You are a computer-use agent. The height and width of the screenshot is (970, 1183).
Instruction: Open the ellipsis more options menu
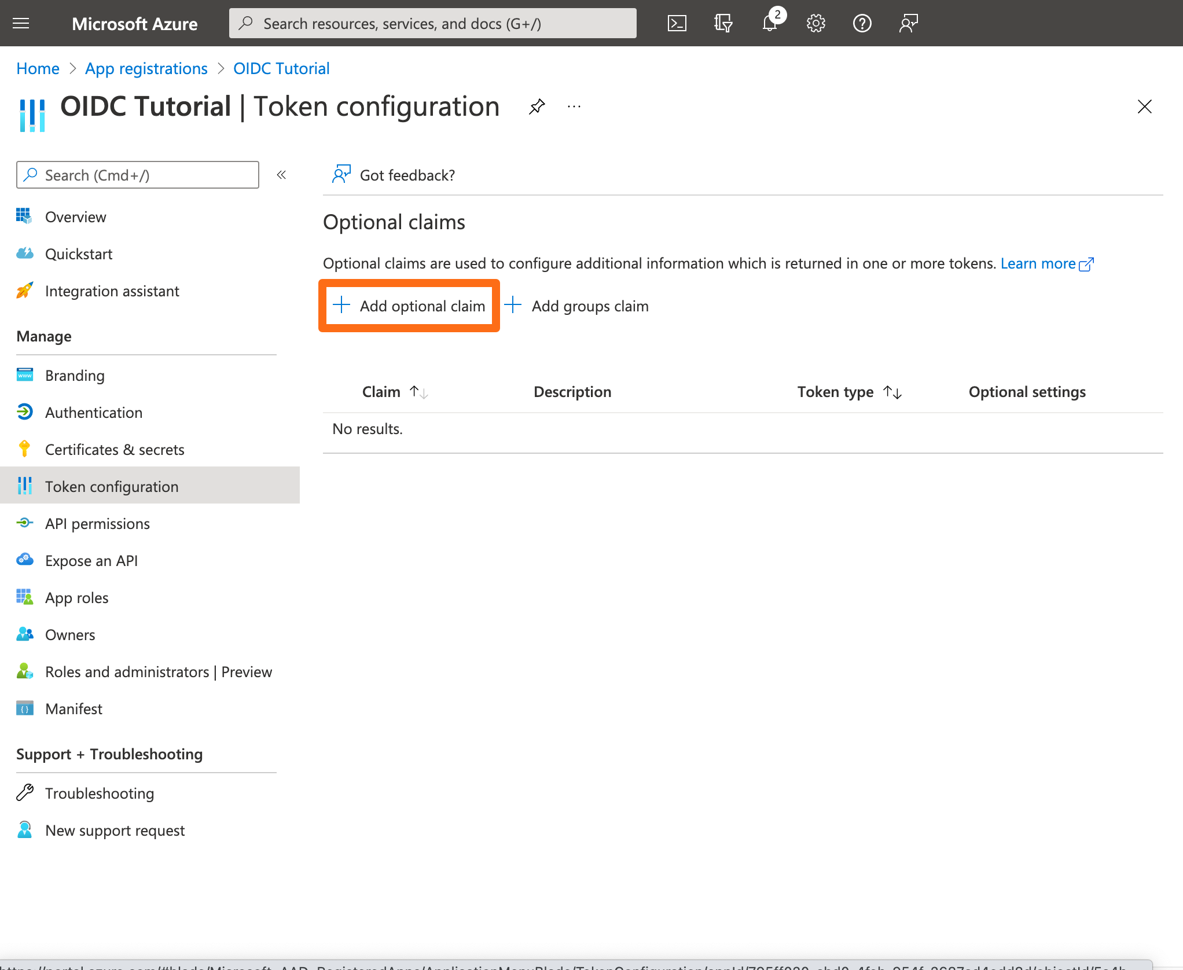(574, 106)
